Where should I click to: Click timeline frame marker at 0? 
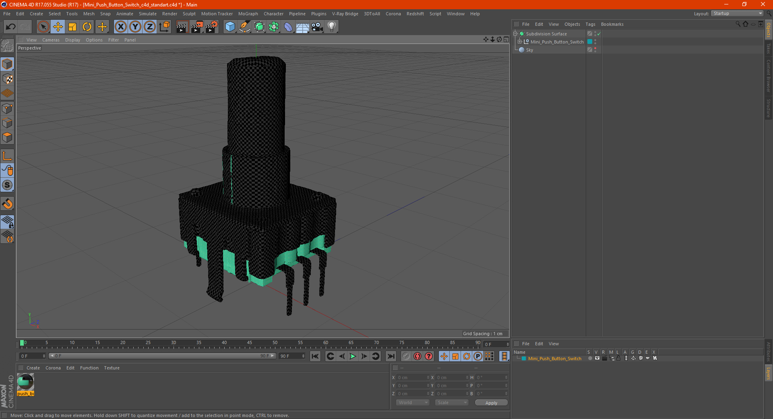[22, 343]
